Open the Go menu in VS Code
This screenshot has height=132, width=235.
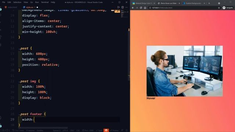click(x=32, y=2)
